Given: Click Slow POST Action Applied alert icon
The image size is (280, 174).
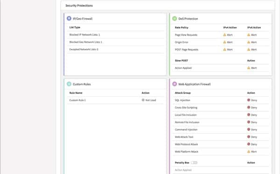Looking at the screenshot, I should 249,67.
